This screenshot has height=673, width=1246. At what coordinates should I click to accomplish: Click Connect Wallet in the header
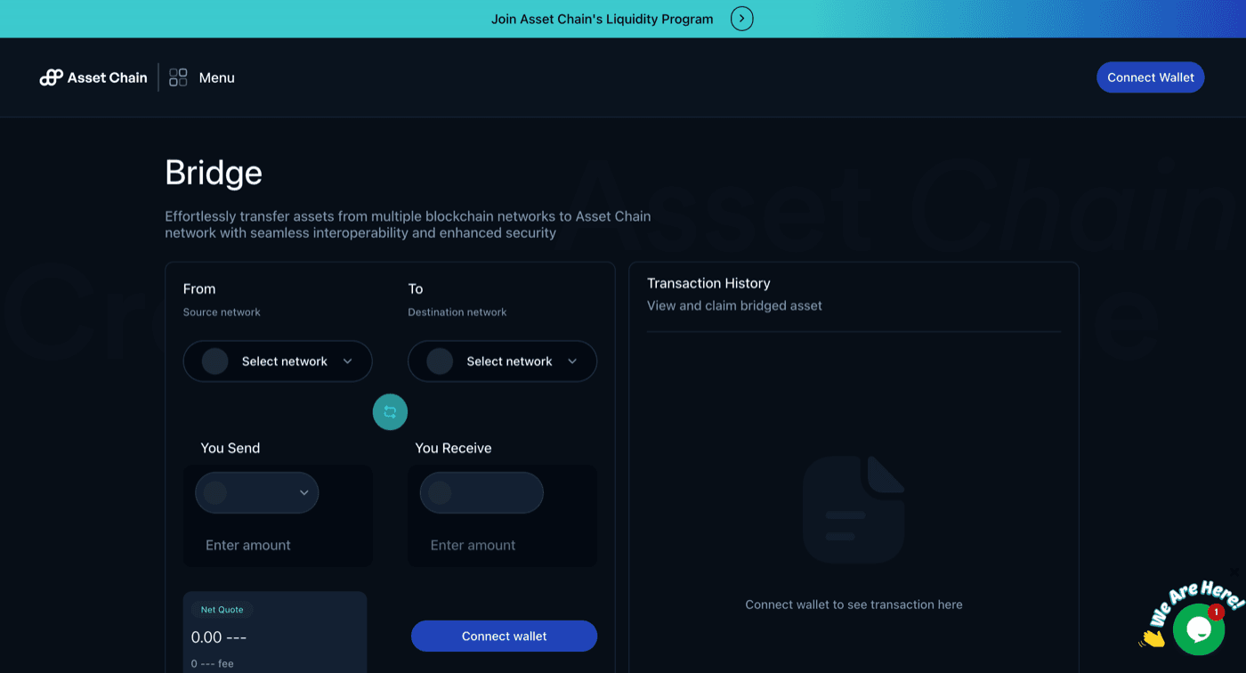click(1150, 77)
